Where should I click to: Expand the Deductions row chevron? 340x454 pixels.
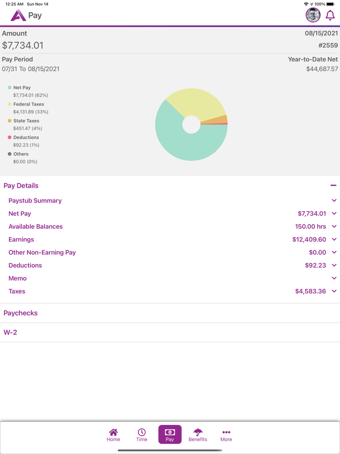(334, 265)
